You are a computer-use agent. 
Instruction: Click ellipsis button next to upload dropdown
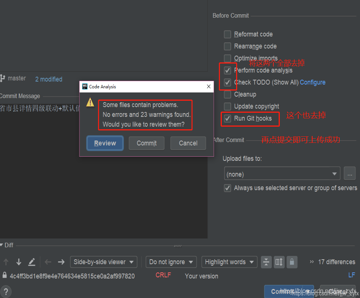coord(350,173)
